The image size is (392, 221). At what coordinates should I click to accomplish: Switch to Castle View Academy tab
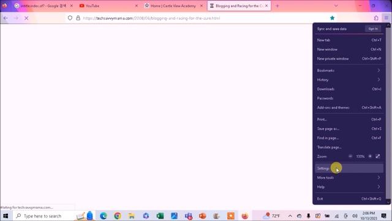pyautogui.click(x=173, y=6)
